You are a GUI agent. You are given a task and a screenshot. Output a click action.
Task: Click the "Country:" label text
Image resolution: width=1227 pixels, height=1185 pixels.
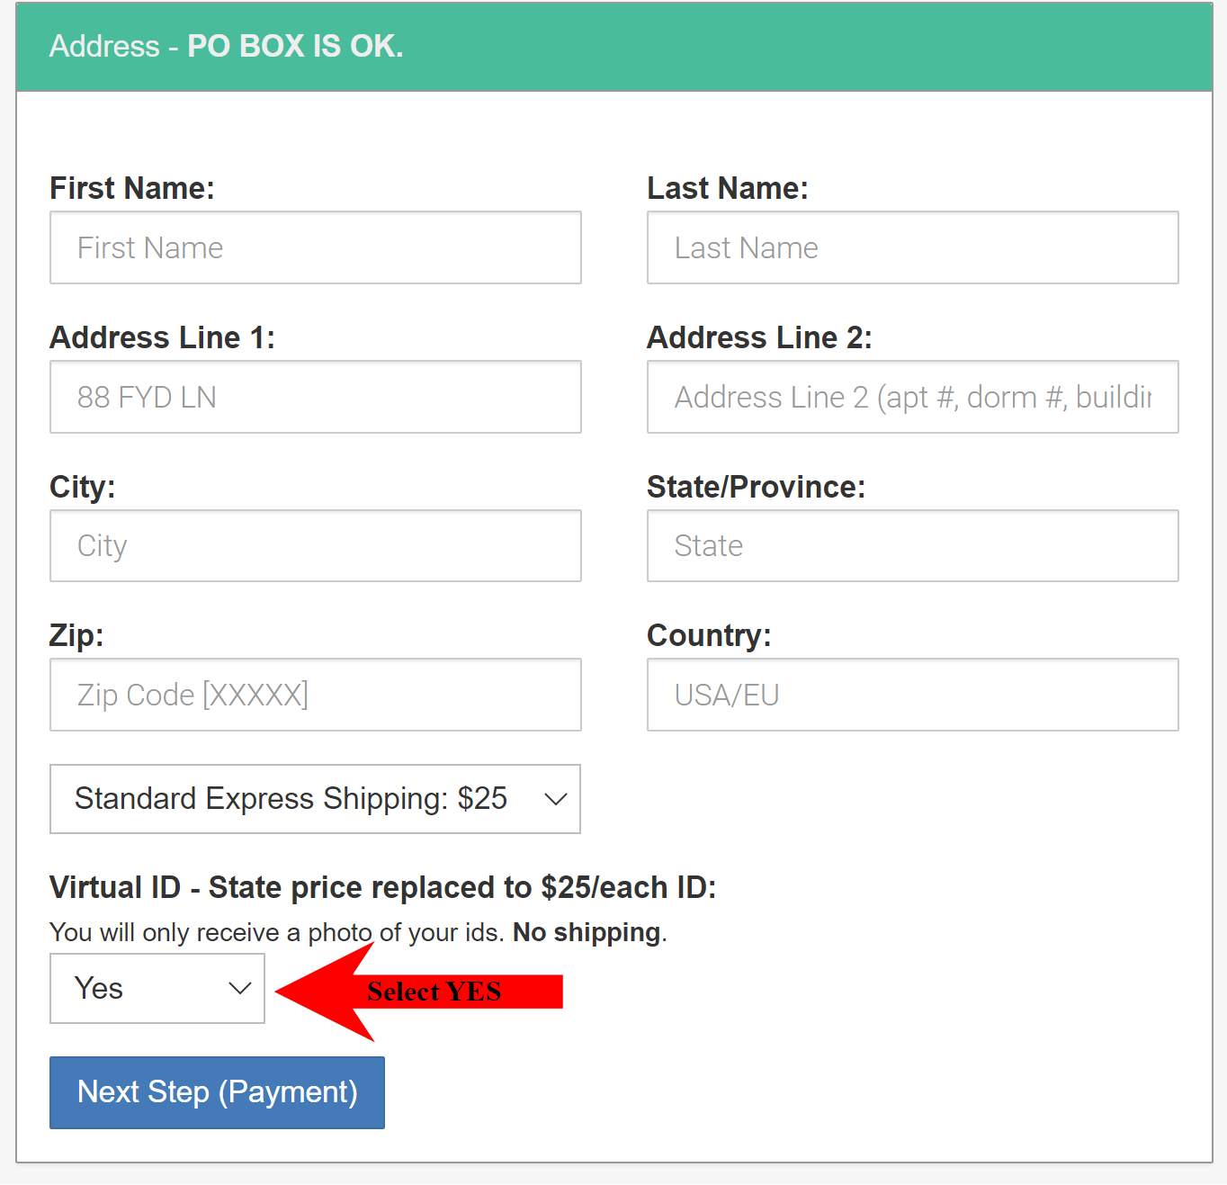point(709,635)
